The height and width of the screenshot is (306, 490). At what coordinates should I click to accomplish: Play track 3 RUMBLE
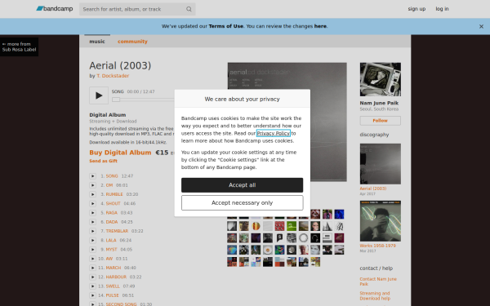click(93, 194)
